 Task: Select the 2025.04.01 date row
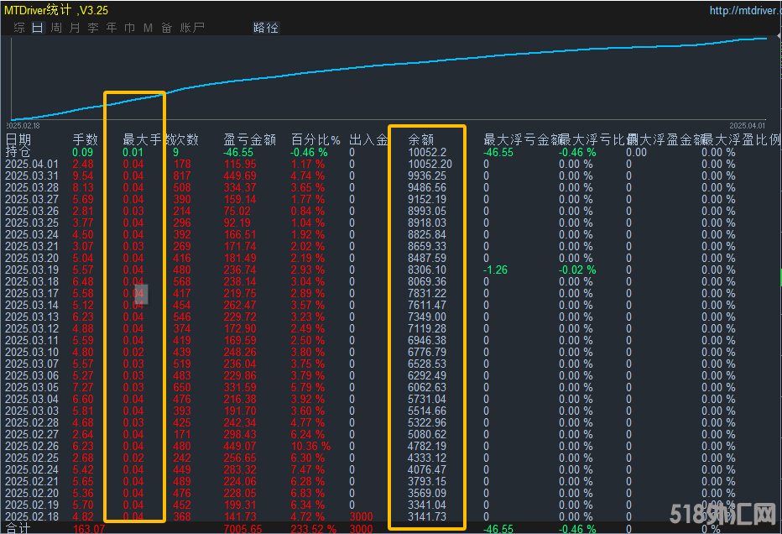point(33,165)
